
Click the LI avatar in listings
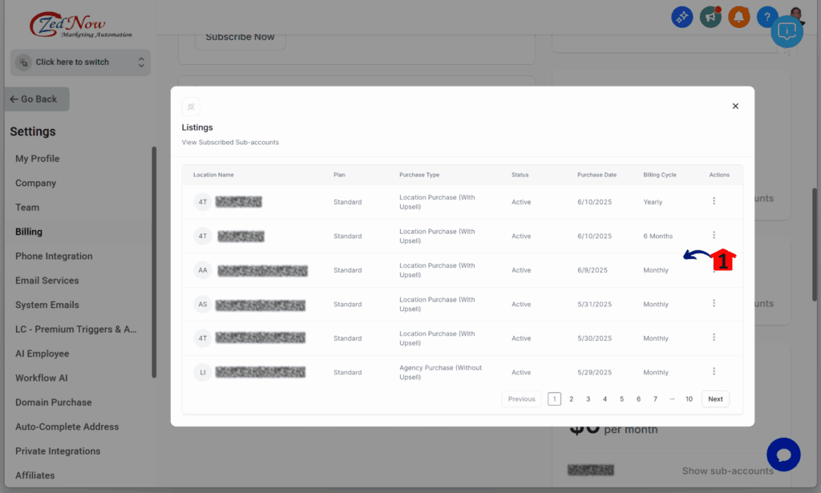click(203, 372)
